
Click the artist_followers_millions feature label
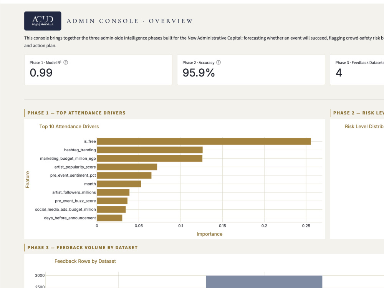(x=74, y=192)
